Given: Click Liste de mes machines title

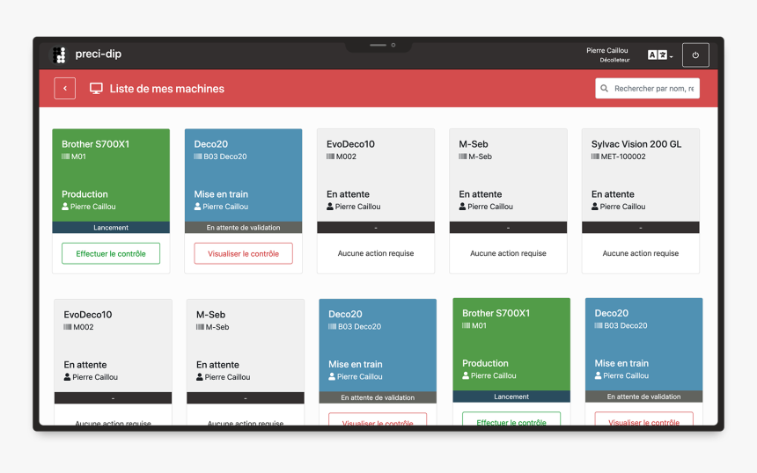Looking at the screenshot, I should pos(166,89).
